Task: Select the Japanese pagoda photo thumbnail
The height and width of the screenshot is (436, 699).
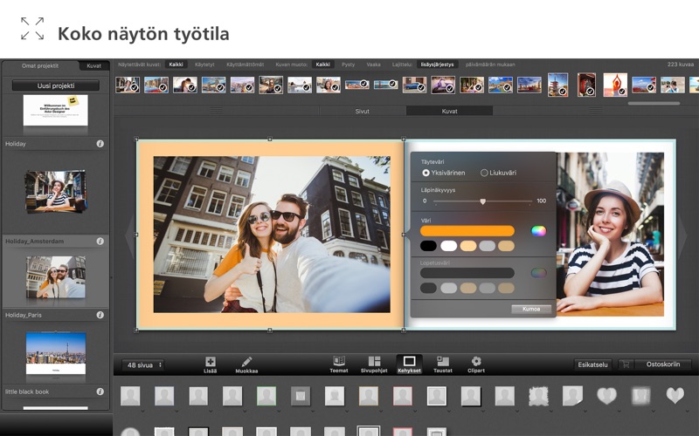Action: (557, 85)
